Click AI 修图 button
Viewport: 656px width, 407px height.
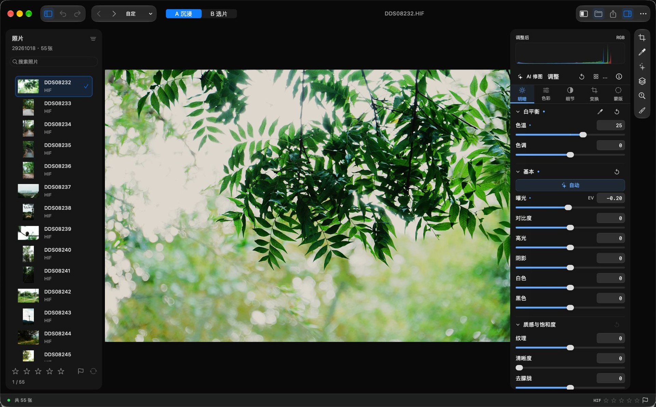pos(530,76)
